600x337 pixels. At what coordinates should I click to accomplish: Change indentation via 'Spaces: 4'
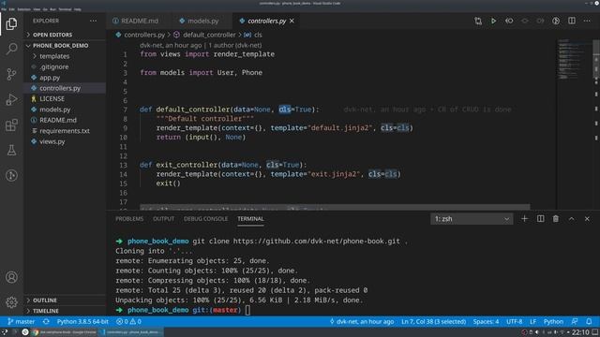coord(486,322)
